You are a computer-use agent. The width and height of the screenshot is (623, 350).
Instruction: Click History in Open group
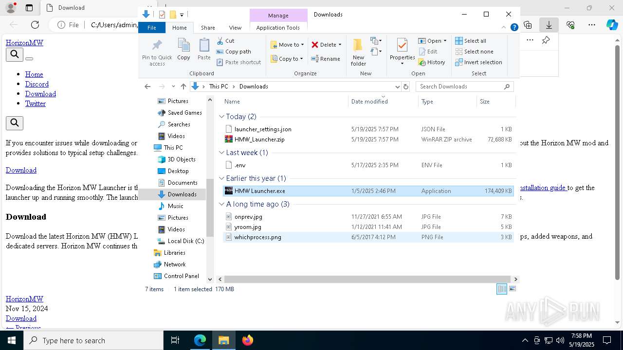click(432, 62)
